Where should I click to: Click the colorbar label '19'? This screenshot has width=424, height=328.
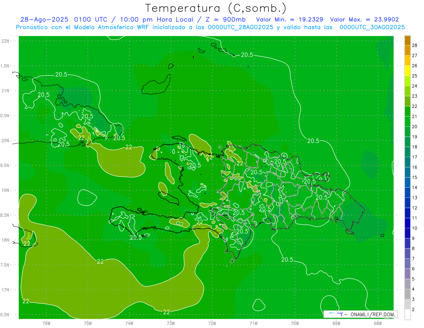415,137
